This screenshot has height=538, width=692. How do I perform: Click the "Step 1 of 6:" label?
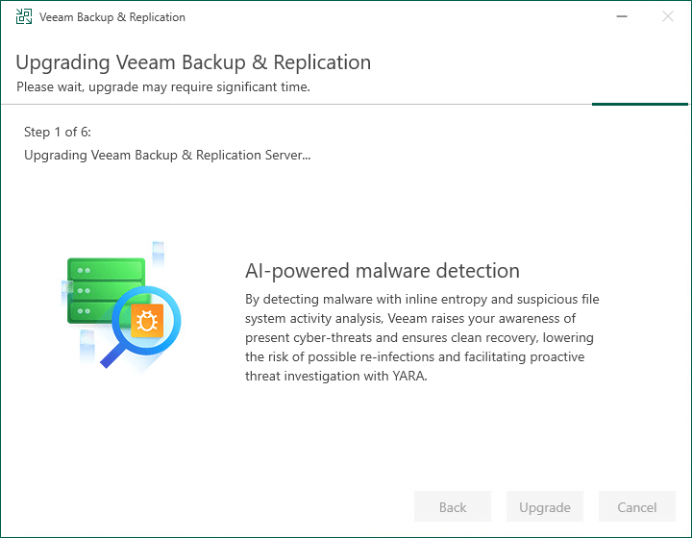58,132
